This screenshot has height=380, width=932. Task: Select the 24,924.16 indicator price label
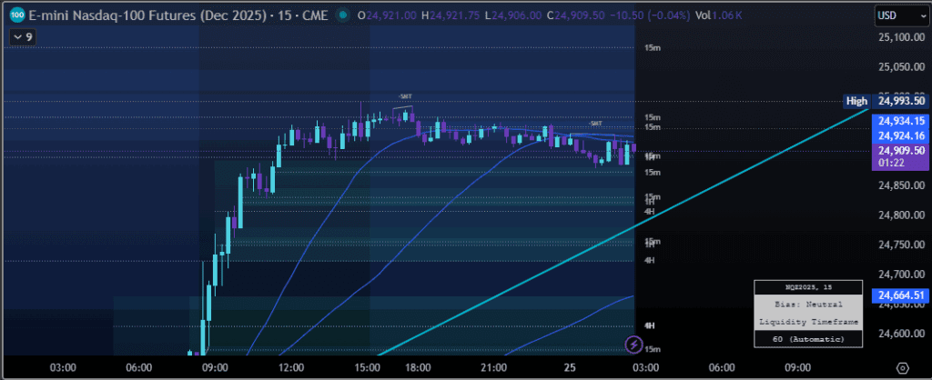click(x=900, y=135)
